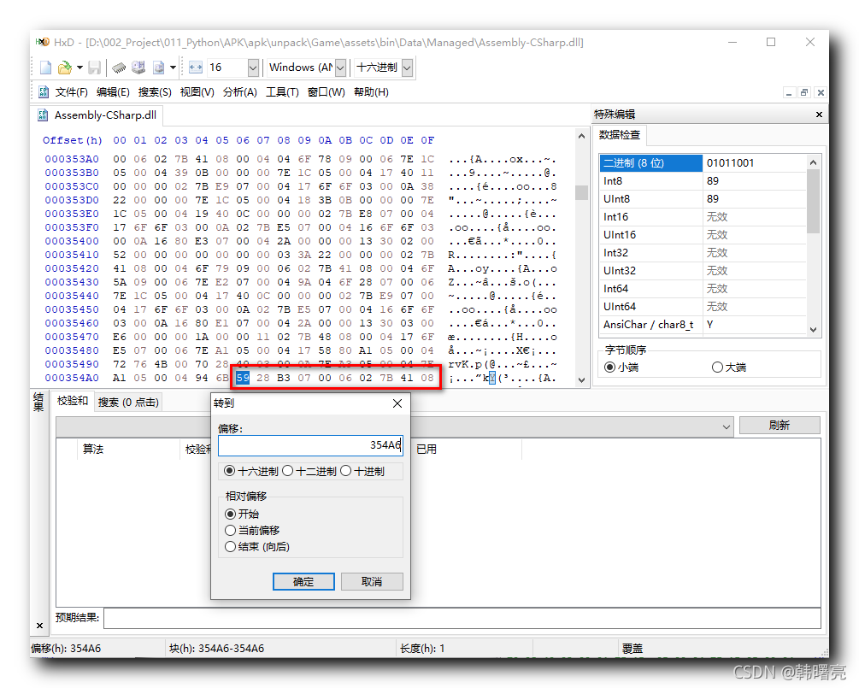Open the 文件(F) menu
Screen dimensions: 859x688
click(71, 92)
